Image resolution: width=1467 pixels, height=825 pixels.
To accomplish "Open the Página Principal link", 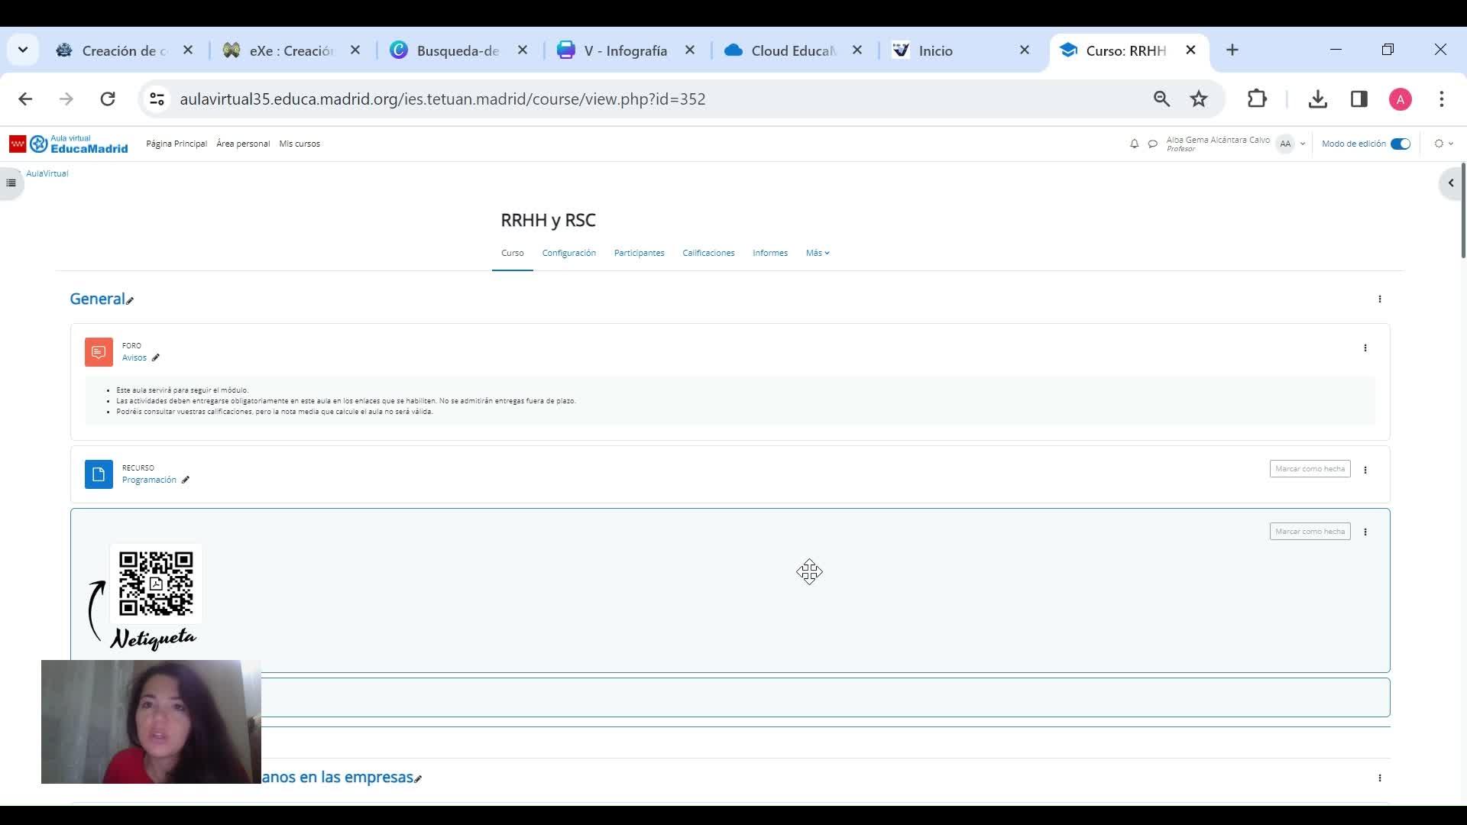I will [176, 144].
